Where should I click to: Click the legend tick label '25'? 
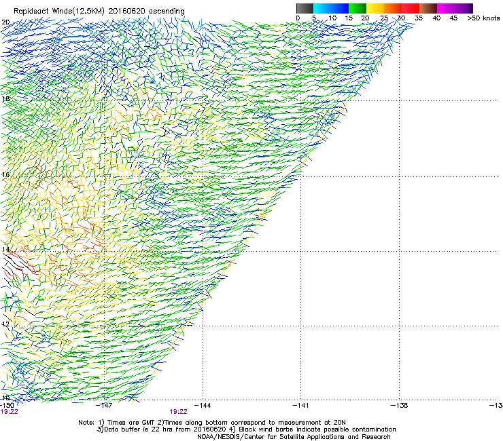tap(384, 18)
